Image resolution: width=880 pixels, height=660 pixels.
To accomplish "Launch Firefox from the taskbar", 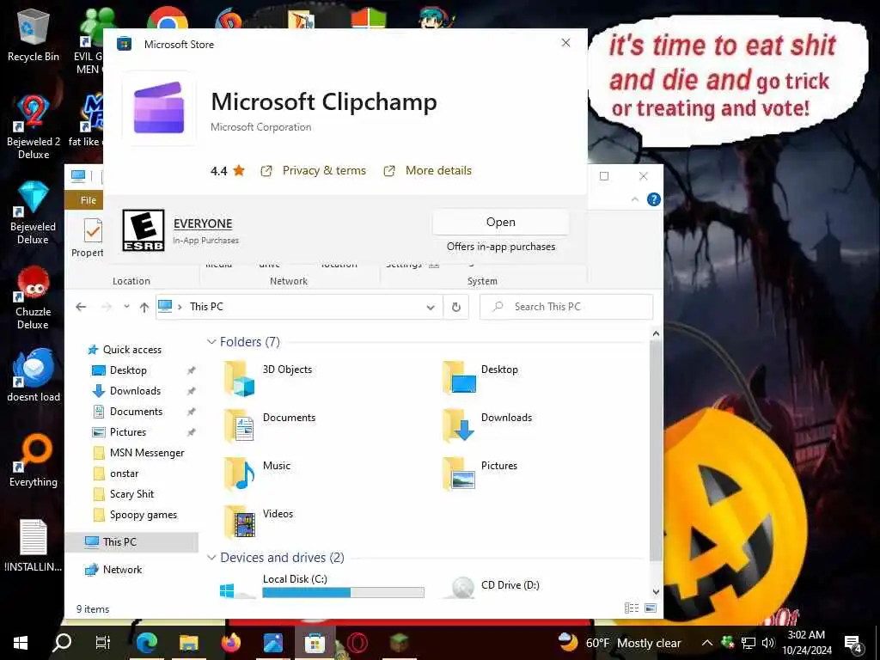I will (230, 643).
